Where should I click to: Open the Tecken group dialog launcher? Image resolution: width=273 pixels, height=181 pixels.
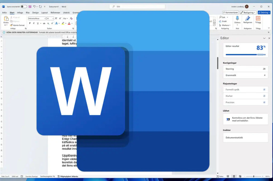pos(73,28)
